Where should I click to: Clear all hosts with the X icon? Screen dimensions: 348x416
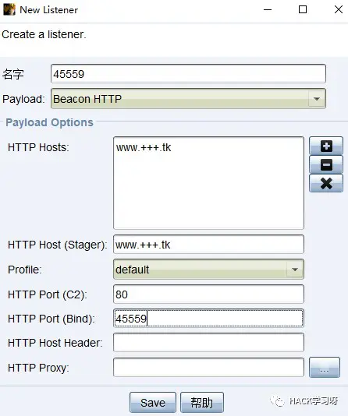click(326, 183)
